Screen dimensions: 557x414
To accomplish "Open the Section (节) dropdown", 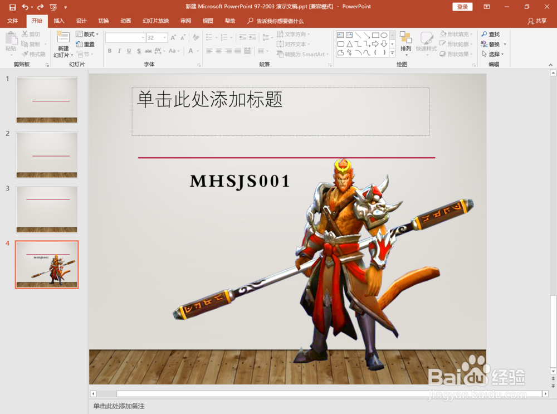I will tap(85, 54).
